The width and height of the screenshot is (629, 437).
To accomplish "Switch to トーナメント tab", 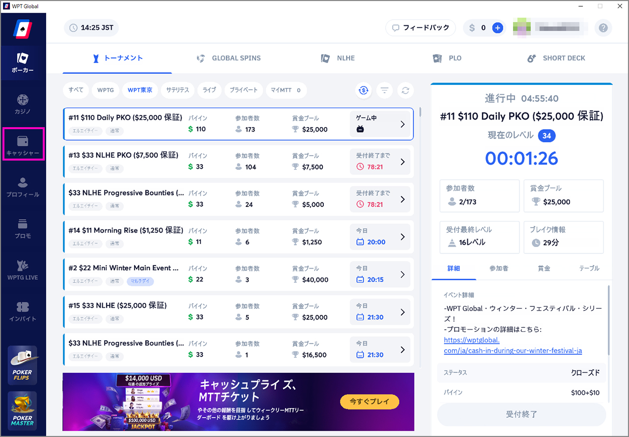I will coord(117,58).
